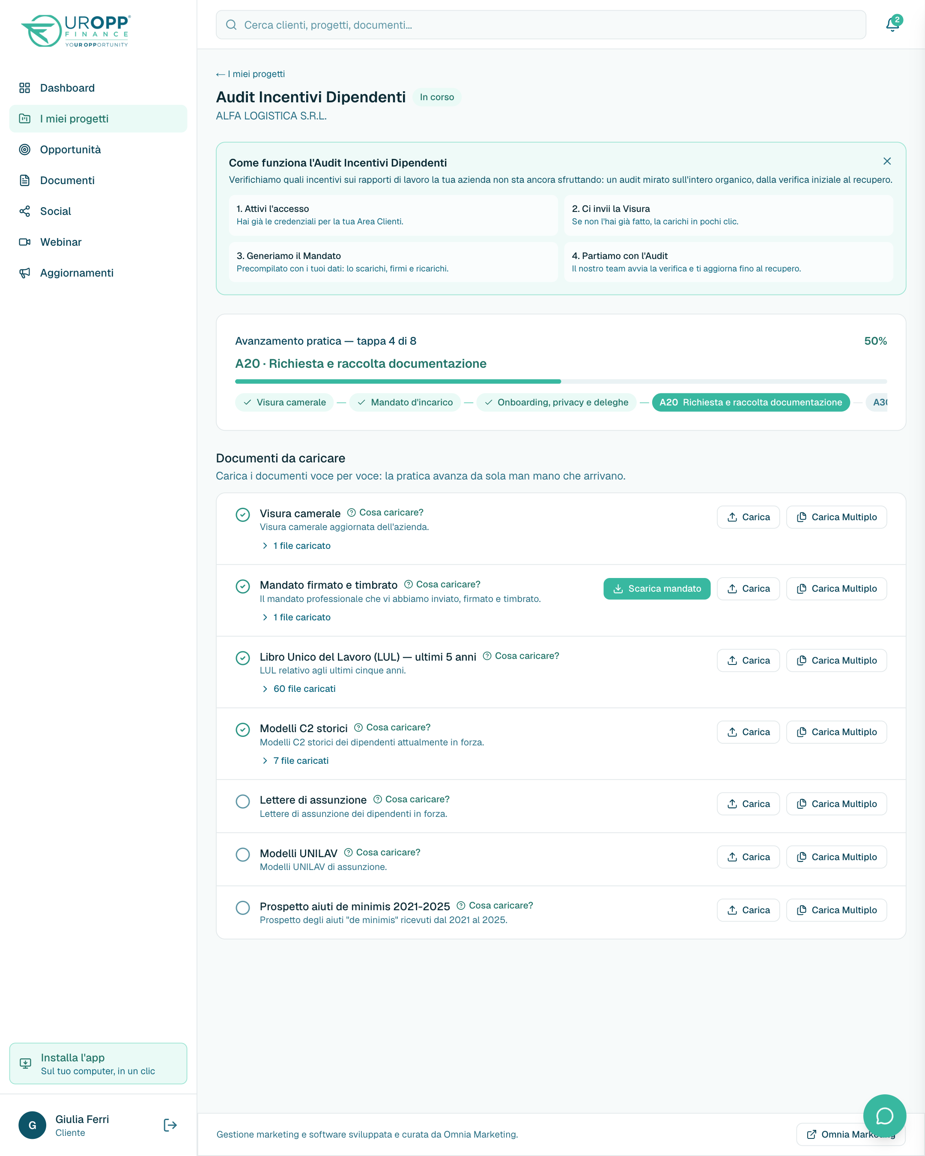Open Opportunità in the sidebar
Viewport: 925px width, 1156px height.
98,149
